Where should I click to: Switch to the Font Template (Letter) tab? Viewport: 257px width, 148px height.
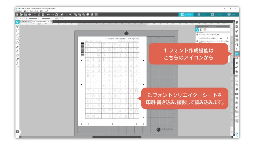tap(40, 22)
